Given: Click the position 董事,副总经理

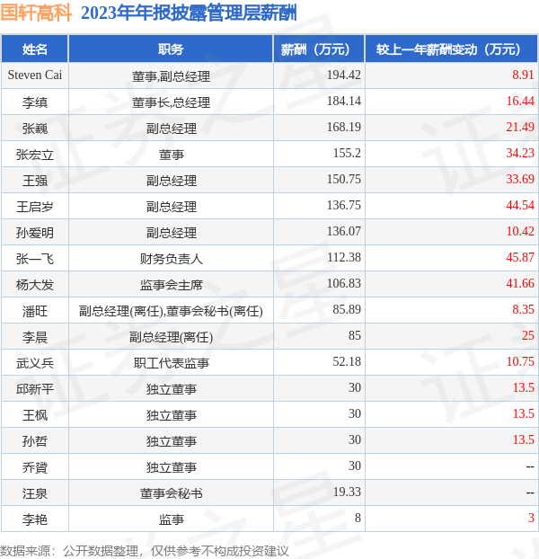Looking at the screenshot, I should coord(171,76).
